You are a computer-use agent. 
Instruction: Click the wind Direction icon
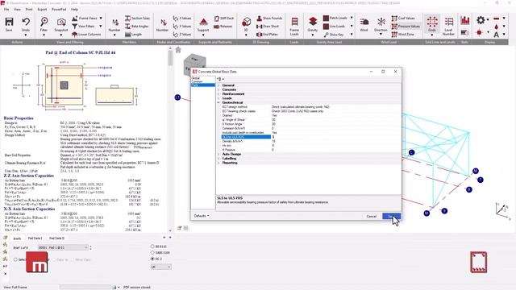click(x=381, y=22)
